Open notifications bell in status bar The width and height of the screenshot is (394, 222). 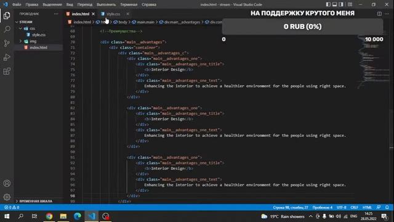387,207
